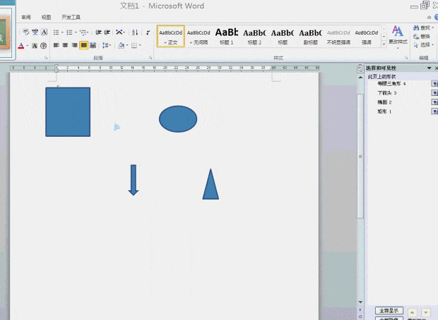Click the sort icon in the paragraph group
The width and height of the screenshot is (438, 320).
[x=135, y=32]
